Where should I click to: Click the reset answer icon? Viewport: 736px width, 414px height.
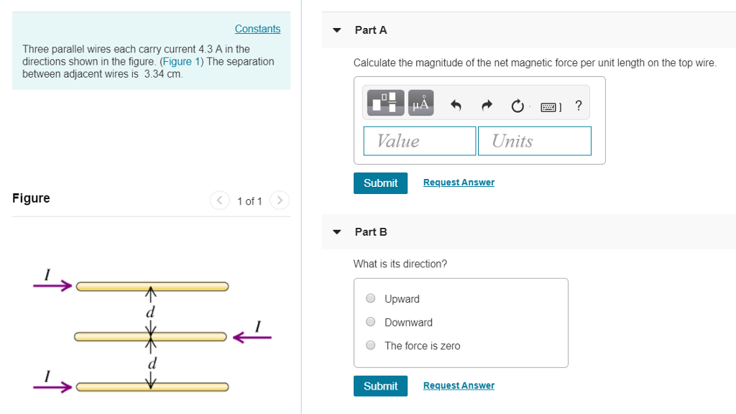pos(517,105)
